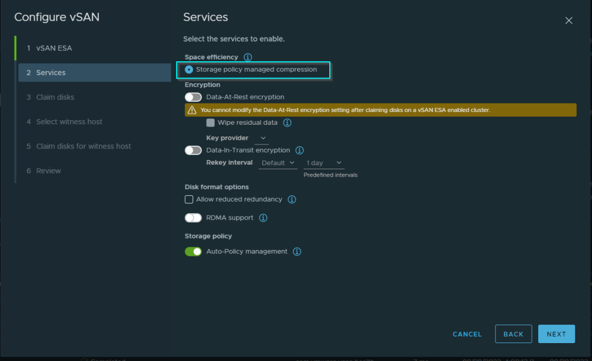This screenshot has height=361, width=592.
Task: Click info icon next to Data-In-Transit encryption
Action: pos(300,150)
